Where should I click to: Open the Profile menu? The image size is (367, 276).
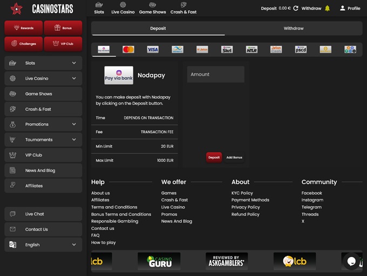point(350,9)
